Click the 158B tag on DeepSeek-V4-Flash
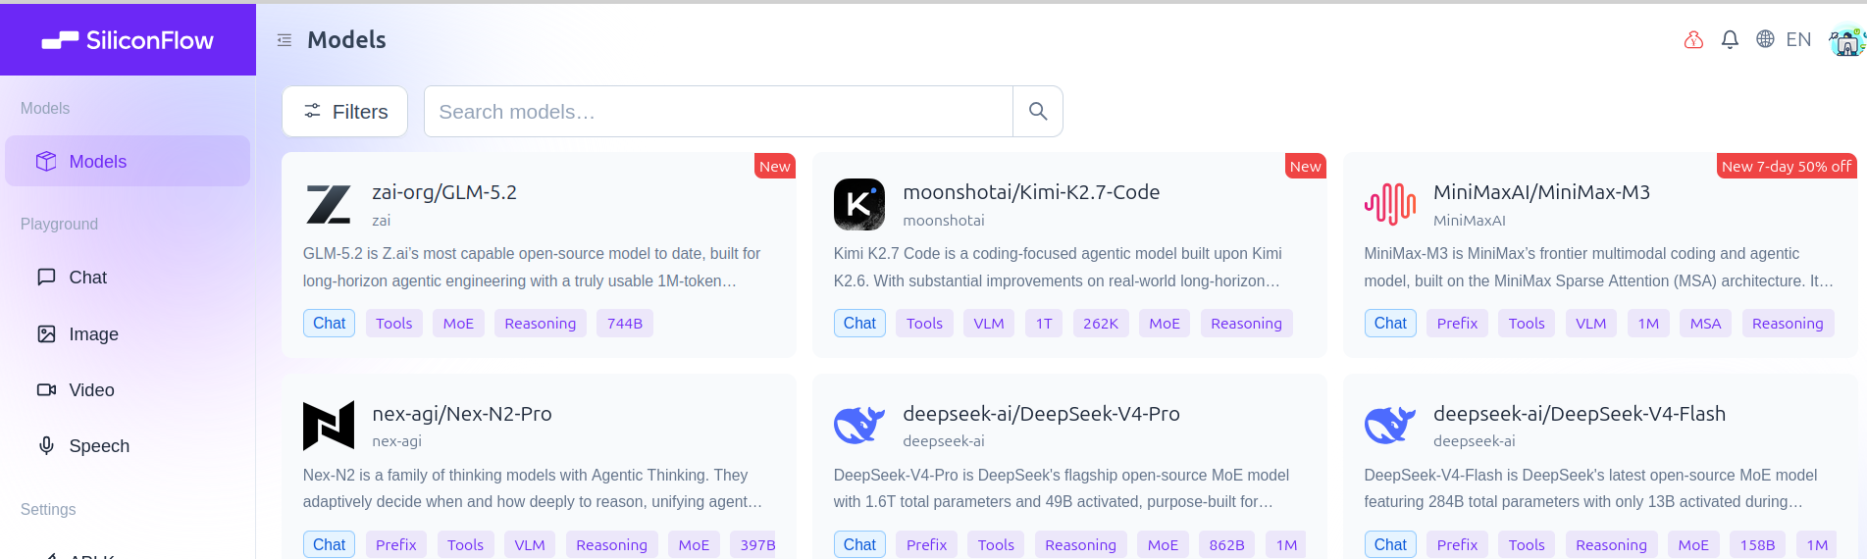 click(x=1757, y=545)
